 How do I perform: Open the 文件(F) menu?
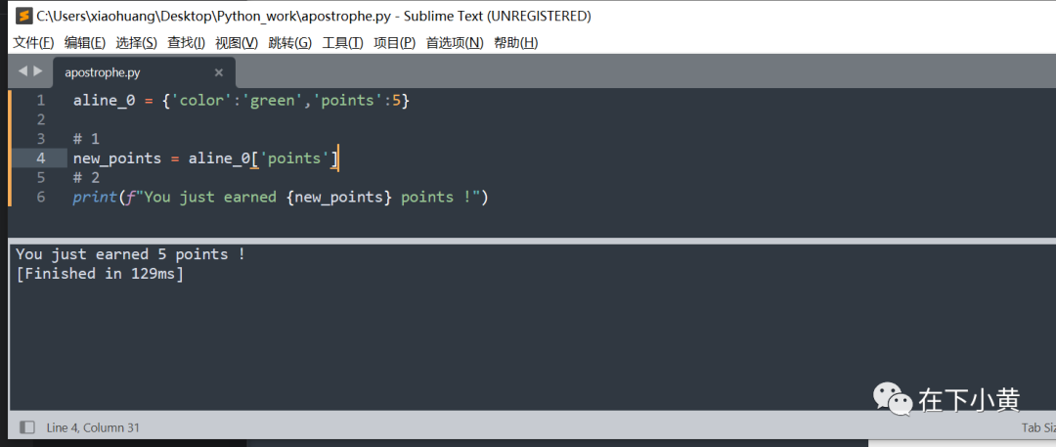[x=33, y=43]
